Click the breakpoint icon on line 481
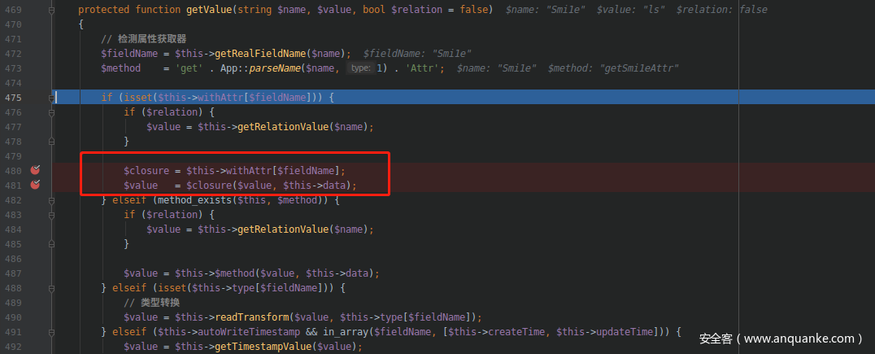 pyautogui.click(x=35, y=185)
